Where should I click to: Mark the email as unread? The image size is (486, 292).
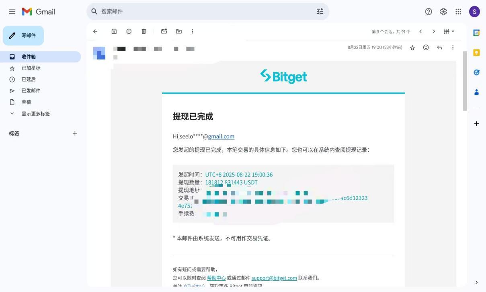click(x=164, y=31)
